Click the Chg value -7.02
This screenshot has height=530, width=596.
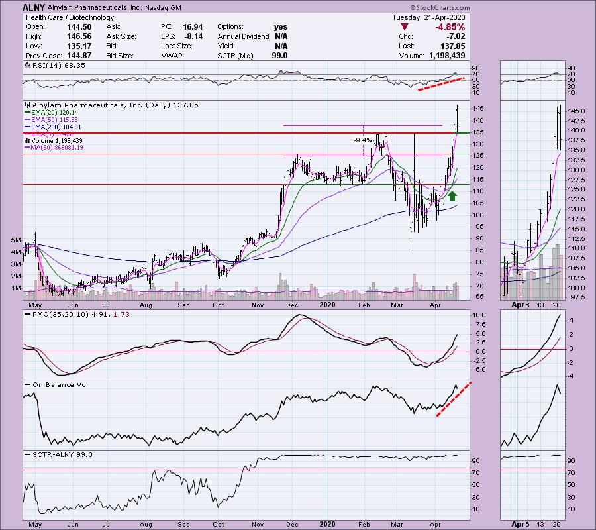(x=454, y=36)
